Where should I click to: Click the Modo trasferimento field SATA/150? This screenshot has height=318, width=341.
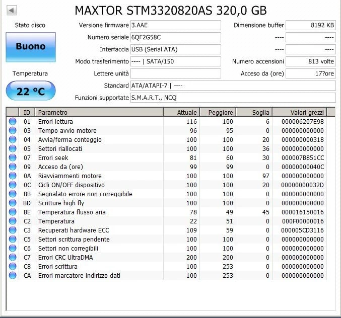pyautogui.click(x=176, y=61)
